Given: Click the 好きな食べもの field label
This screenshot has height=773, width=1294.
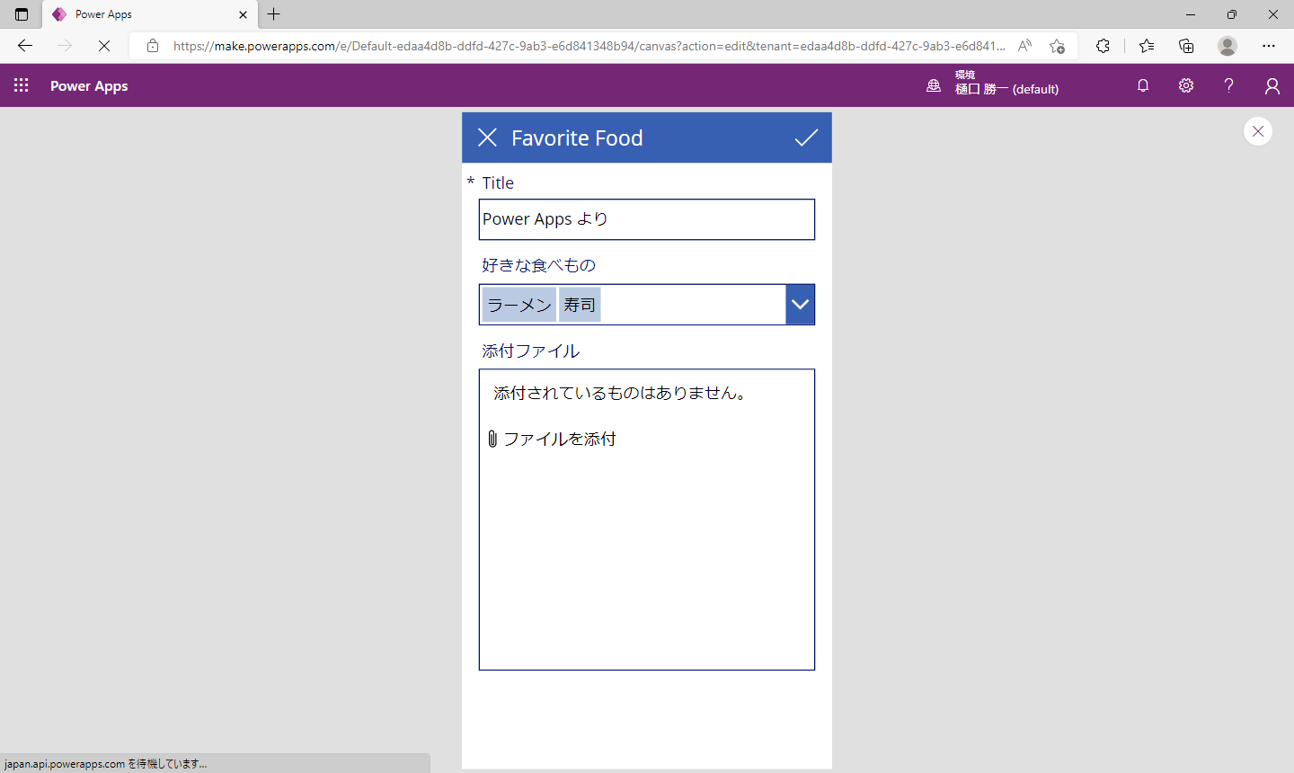Looking at the screenshot, I should [538, 265].
